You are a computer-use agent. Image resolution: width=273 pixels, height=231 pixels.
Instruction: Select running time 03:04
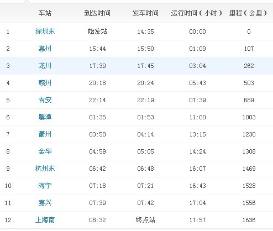tap(197, 66)
